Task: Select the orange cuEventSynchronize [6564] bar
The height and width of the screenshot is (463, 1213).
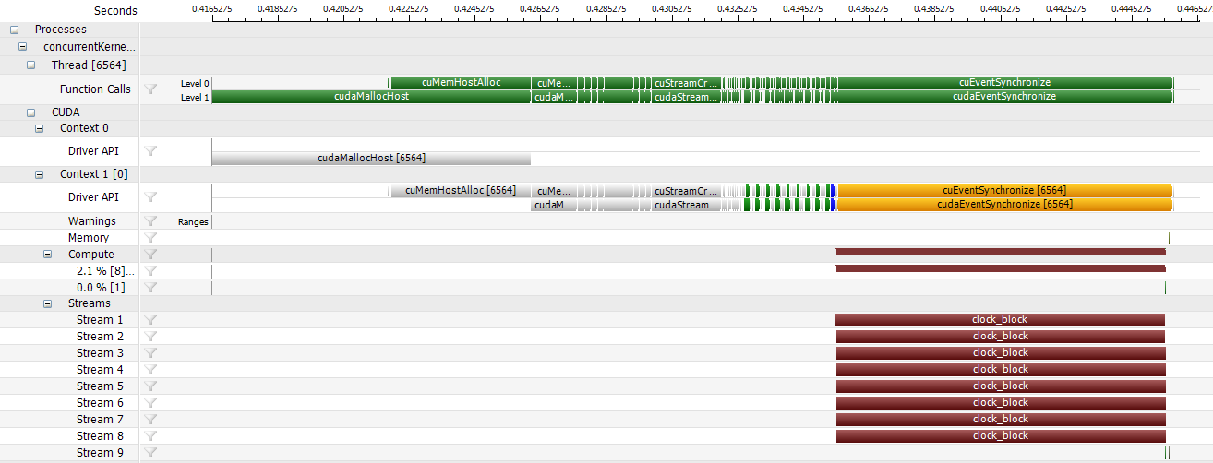Action: point(1004,191)
